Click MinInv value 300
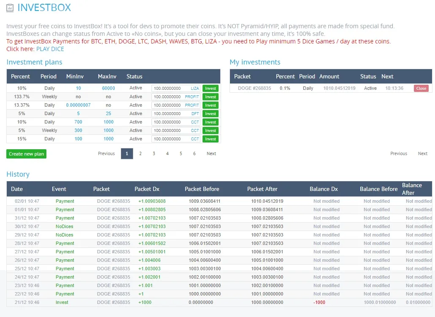Image resolution: width=435 pixels, height=317 pixels. (78, 130)
